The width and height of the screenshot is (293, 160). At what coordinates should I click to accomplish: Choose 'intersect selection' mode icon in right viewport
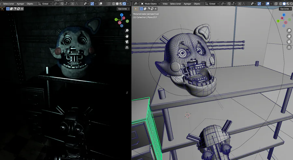click(156, 8)
